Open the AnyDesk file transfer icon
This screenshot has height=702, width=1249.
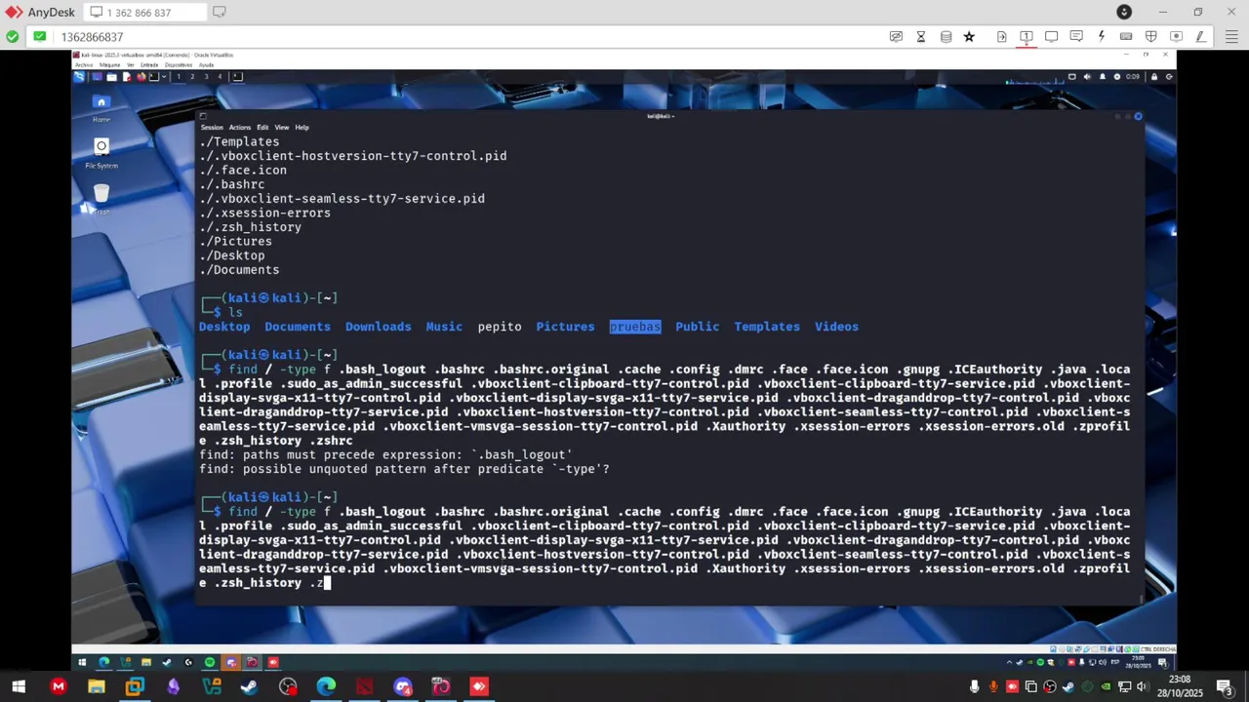pyautogui.click(x=1001, y=37)
